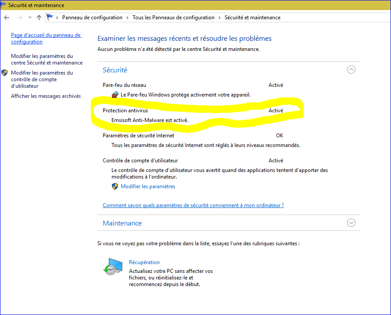
Task: Click the Sécurité et maintenance title bar flag icon
Action: click(3, 5)
